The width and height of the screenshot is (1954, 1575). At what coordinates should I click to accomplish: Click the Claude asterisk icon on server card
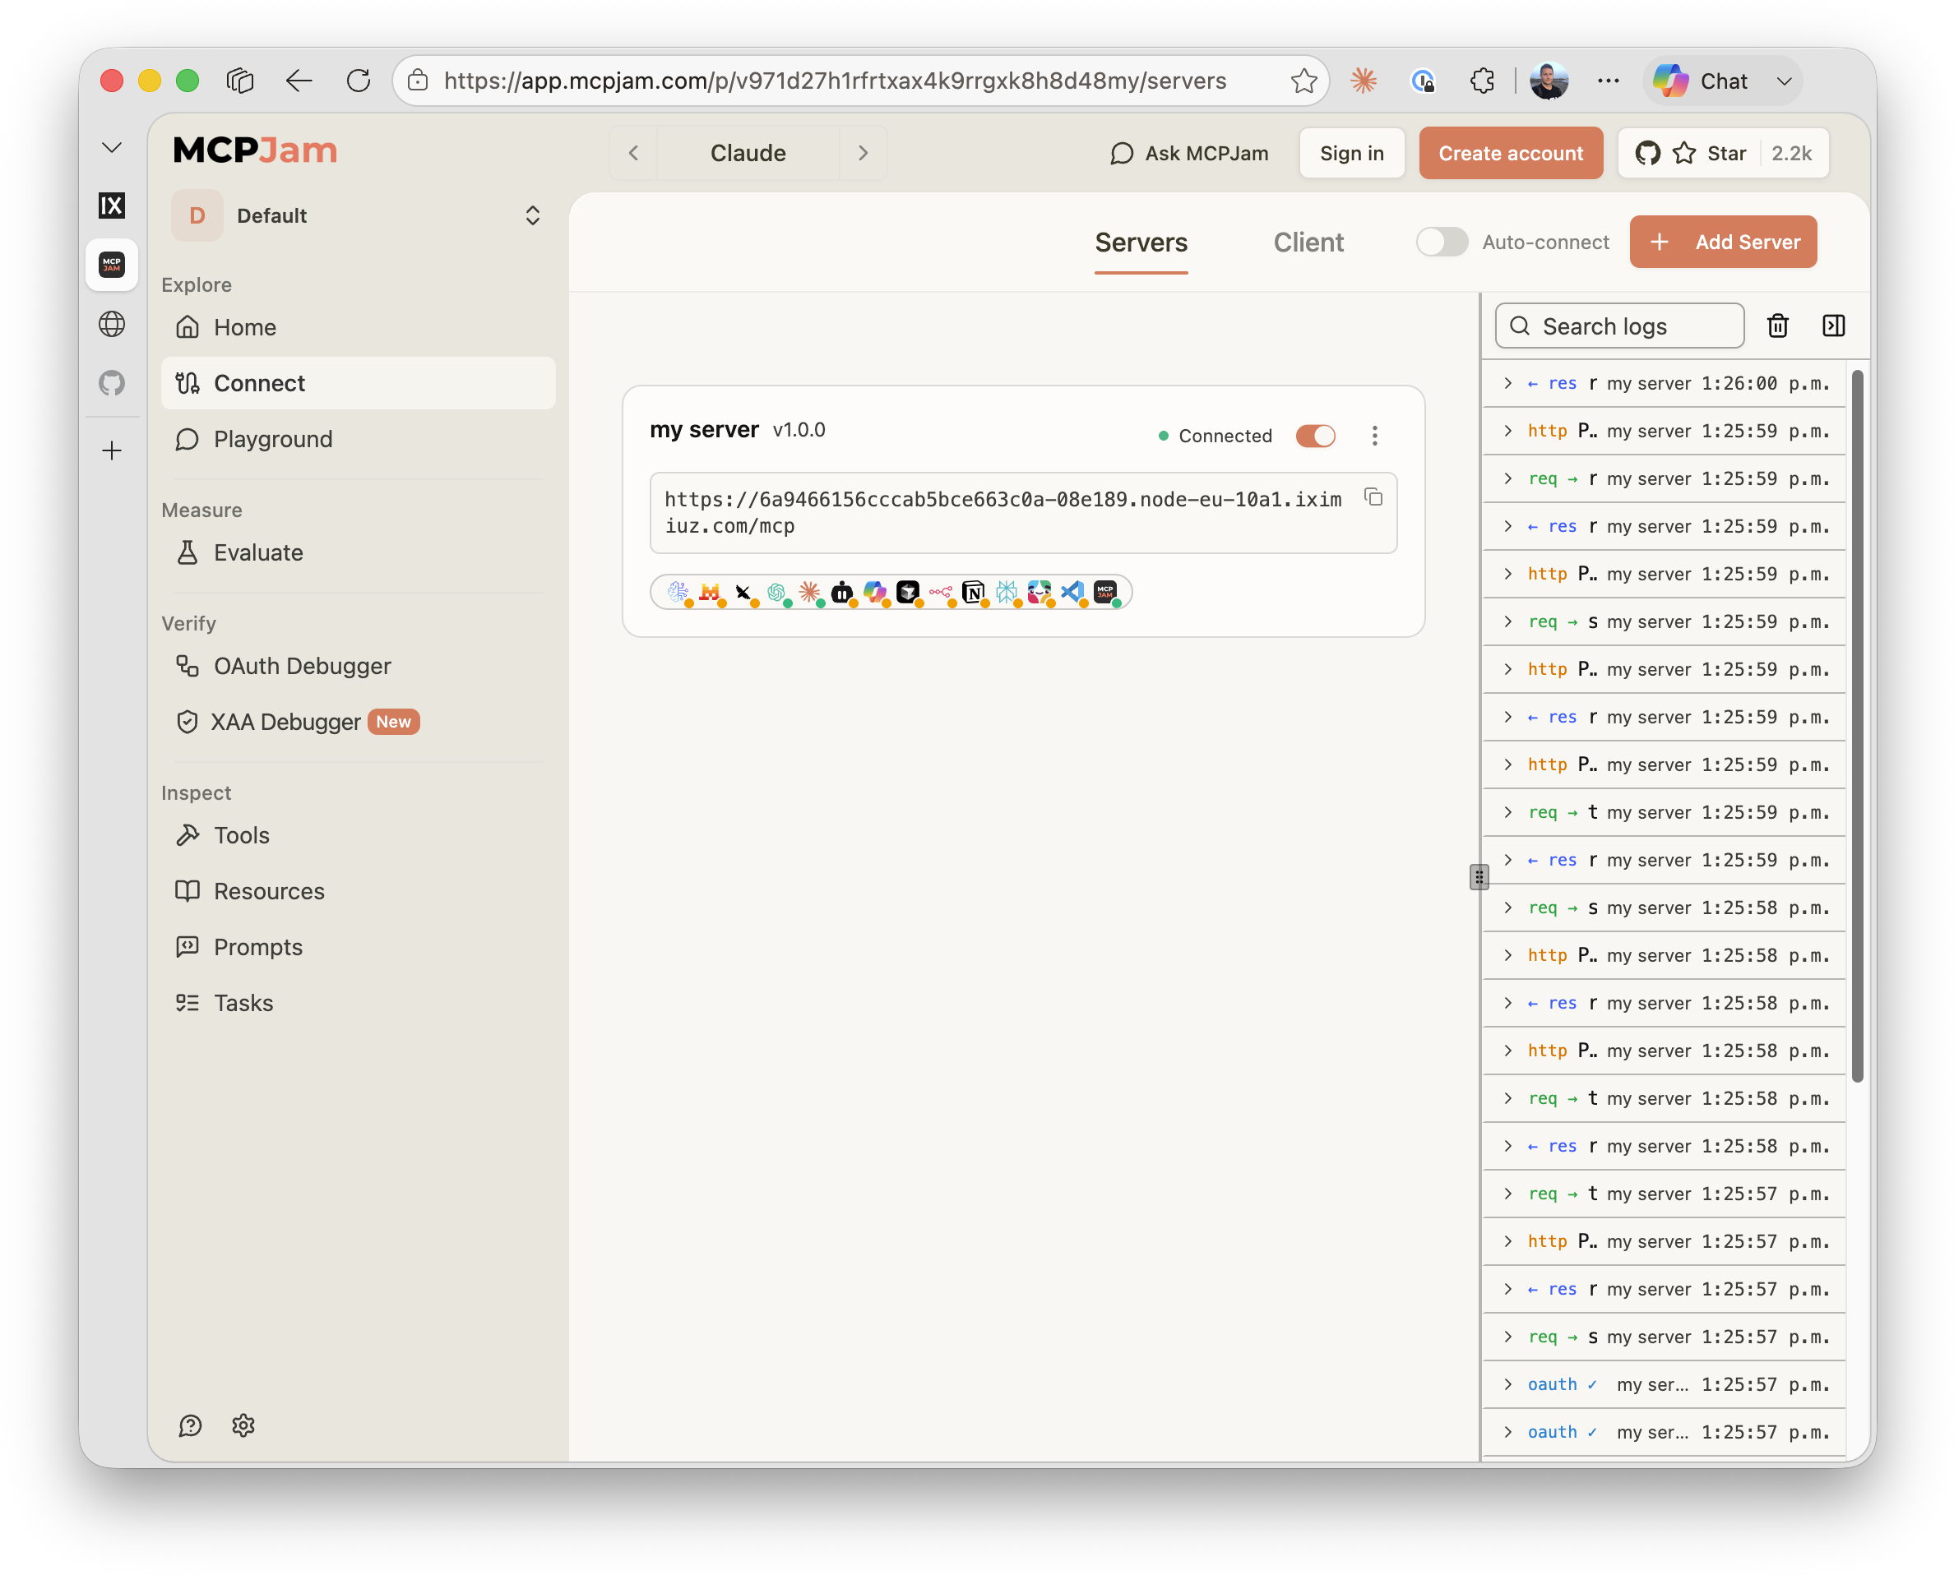808,593
